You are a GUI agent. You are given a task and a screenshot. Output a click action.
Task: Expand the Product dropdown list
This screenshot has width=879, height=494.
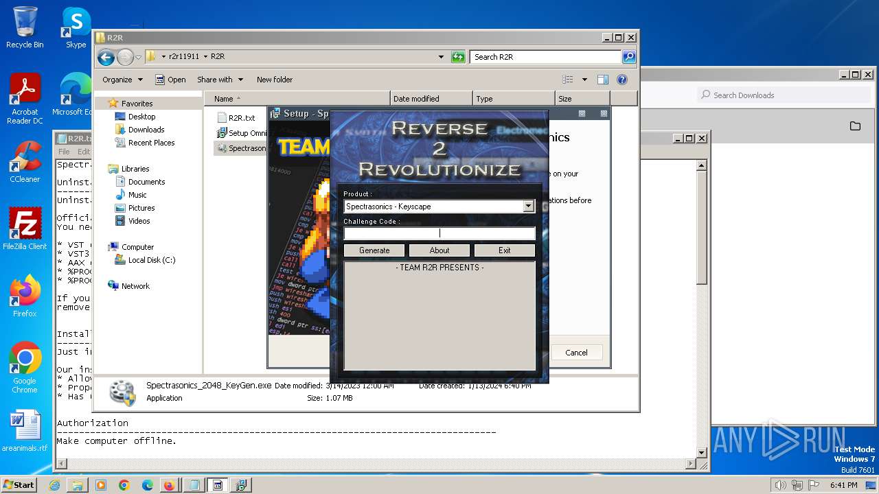tap(528, 206)
